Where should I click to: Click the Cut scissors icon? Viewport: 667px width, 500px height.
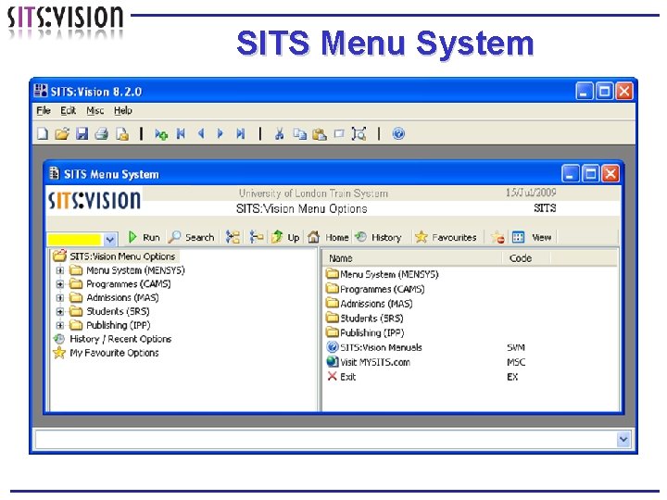click(x=279, y=134)
